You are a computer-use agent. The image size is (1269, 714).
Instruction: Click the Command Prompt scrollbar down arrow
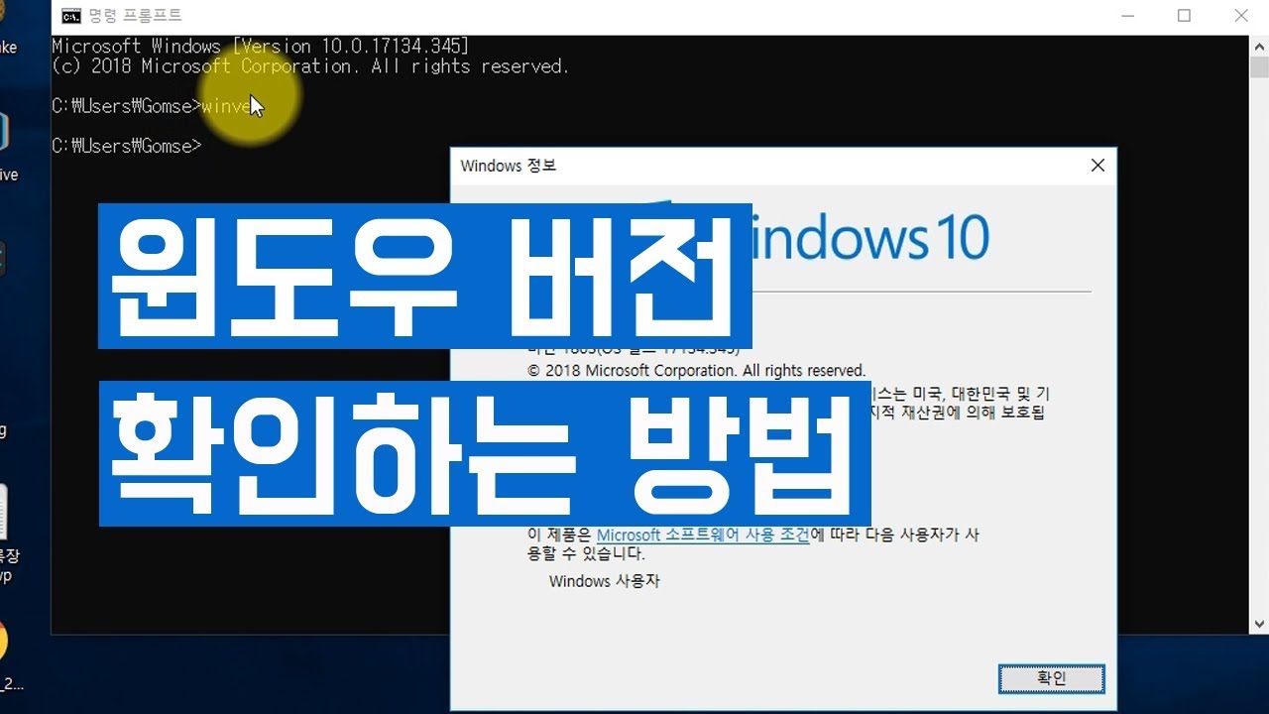click(x=1259, y=624)
